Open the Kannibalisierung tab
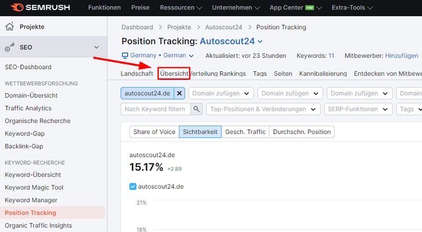The image size is (422, 232). pos(323,74)
